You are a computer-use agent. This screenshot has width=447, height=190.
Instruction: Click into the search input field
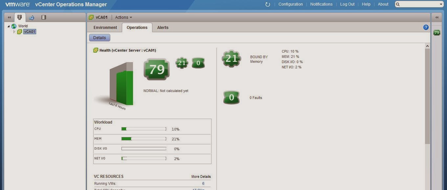pos(419,4)
